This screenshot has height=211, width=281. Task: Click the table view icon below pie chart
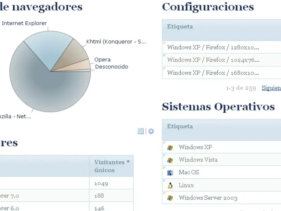tap(141, 131)
